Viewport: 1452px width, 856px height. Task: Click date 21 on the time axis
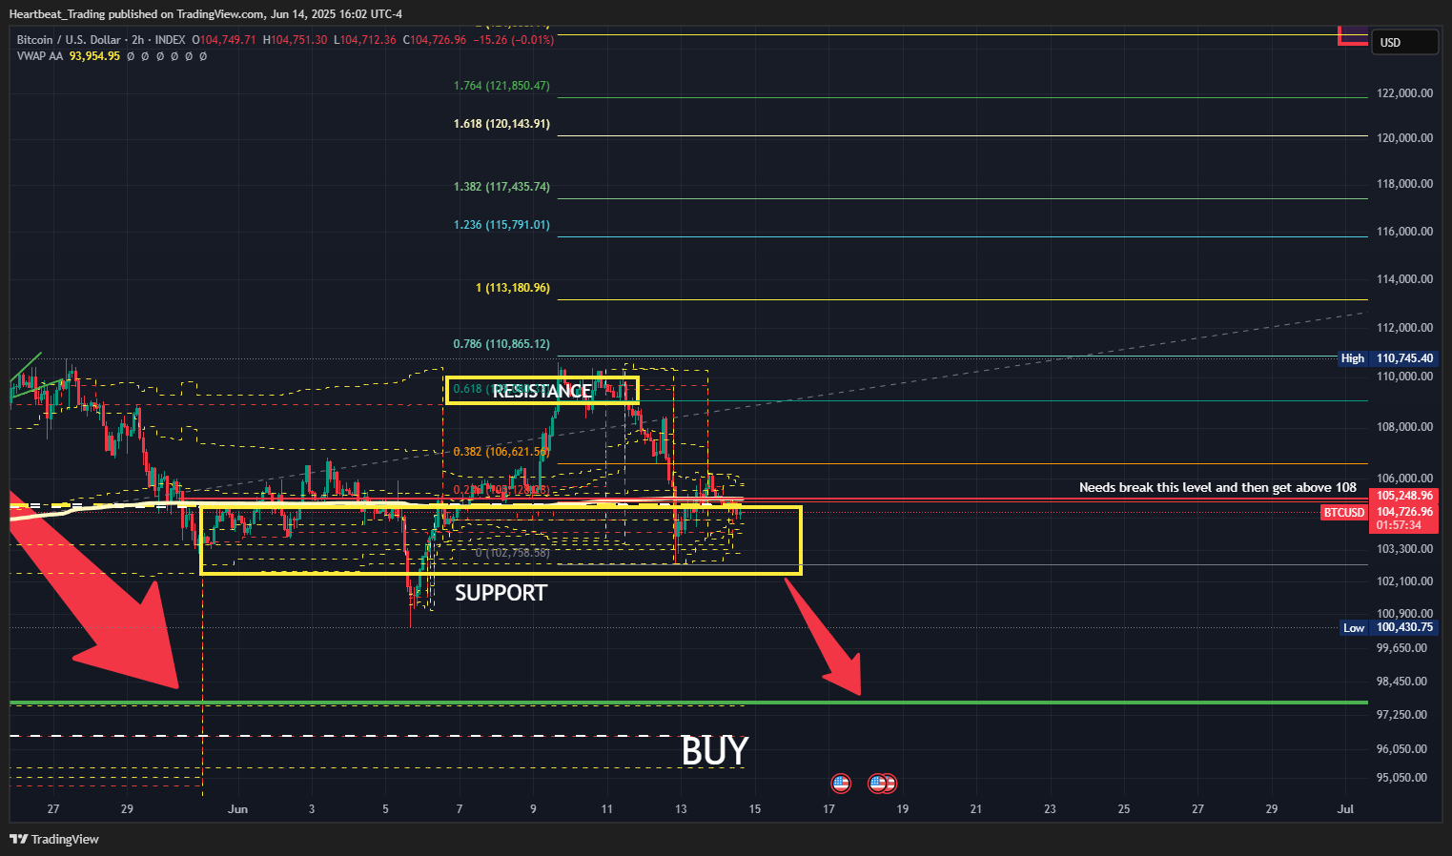tap(976, 809)
